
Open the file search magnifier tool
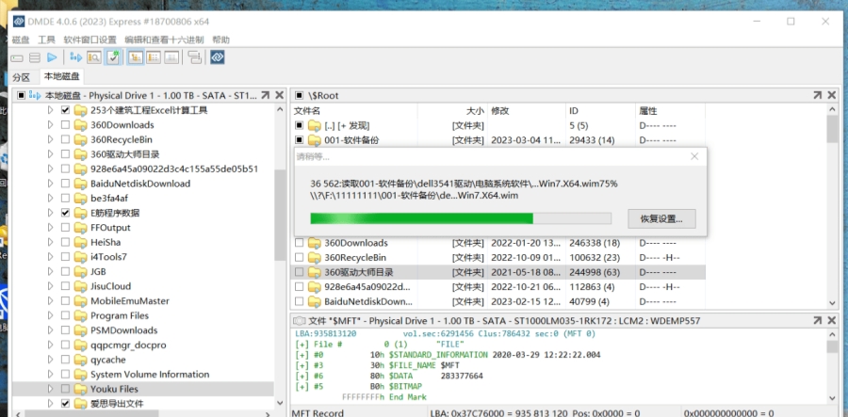94,57
